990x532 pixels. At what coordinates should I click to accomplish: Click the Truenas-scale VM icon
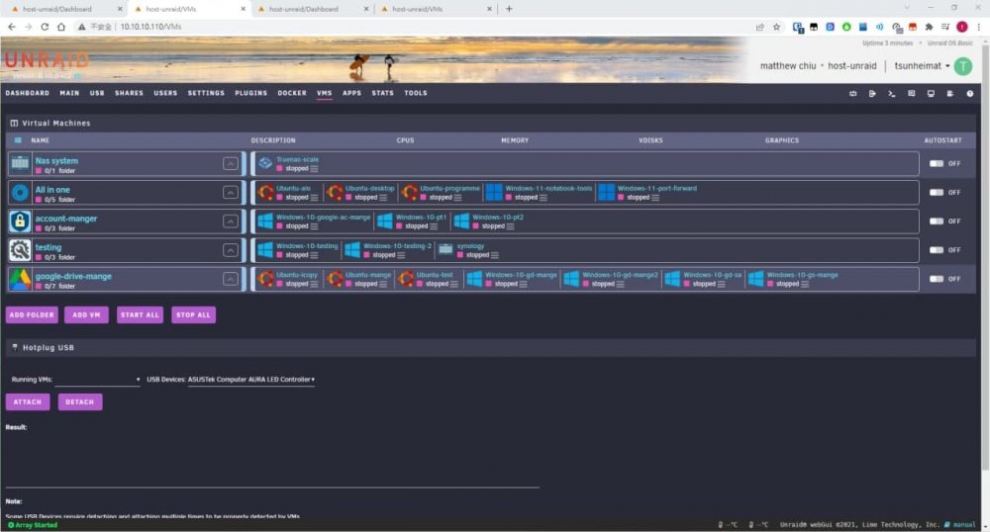click(x=265, y=163)
